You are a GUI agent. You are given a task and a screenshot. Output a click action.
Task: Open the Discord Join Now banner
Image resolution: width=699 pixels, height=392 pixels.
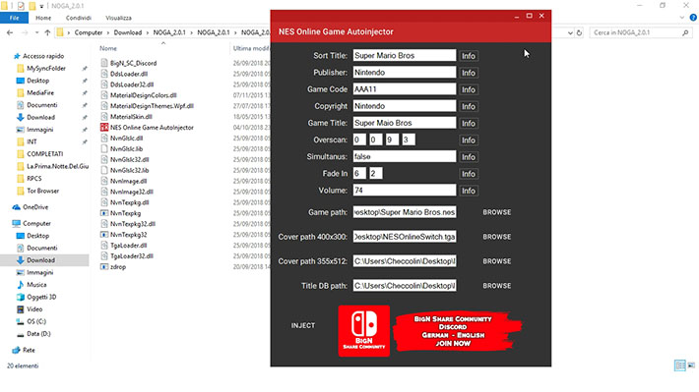click(x=458, y=331)
